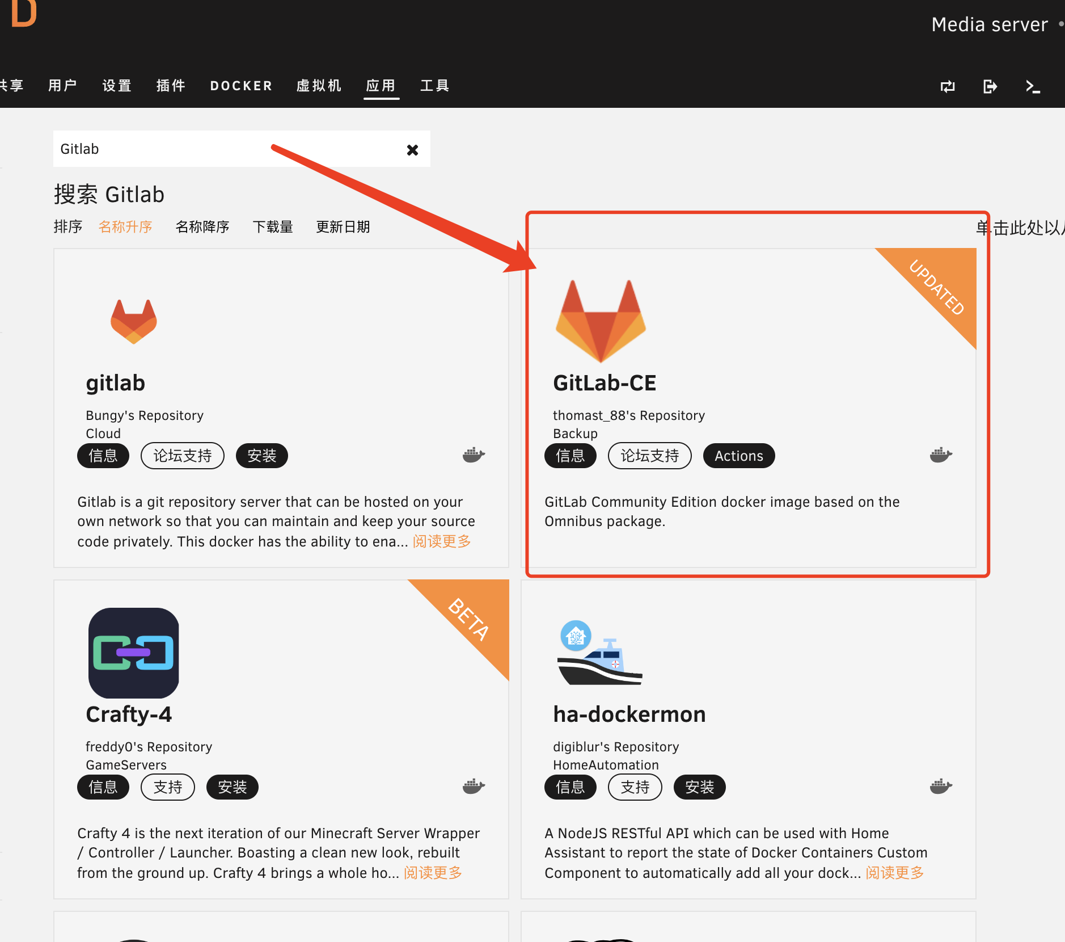This screenshot has width=1065, height=942.
Task: Click 信息 button on GitLab-CE card
Action: [x=570, y=456]
